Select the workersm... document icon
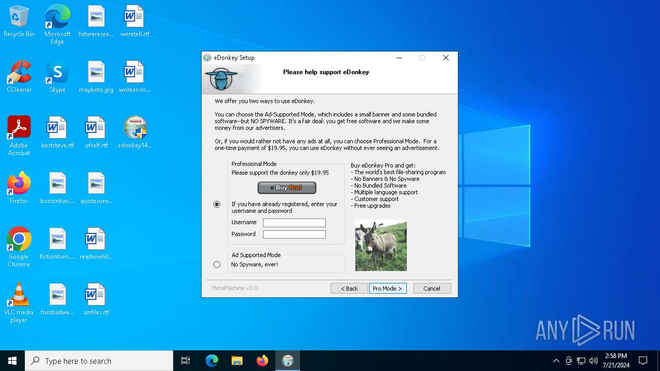Screen dimensions: 660x371 pos(135,77)
